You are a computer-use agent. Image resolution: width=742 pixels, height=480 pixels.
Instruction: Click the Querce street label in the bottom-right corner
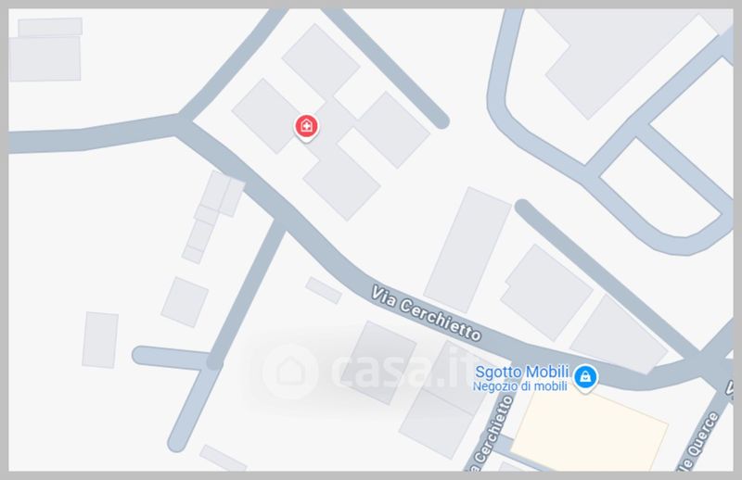699,441
